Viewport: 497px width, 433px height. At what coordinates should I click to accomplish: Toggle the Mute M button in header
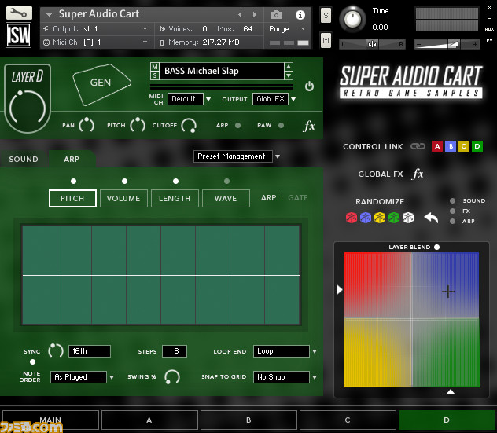(326, 41)
